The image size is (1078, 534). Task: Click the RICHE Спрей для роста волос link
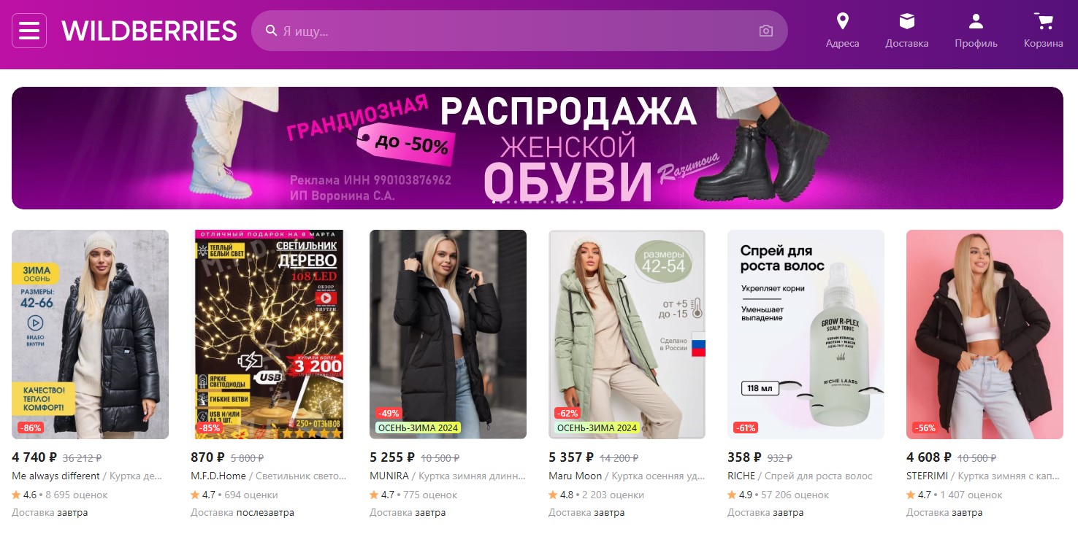[x=800, y=476]
